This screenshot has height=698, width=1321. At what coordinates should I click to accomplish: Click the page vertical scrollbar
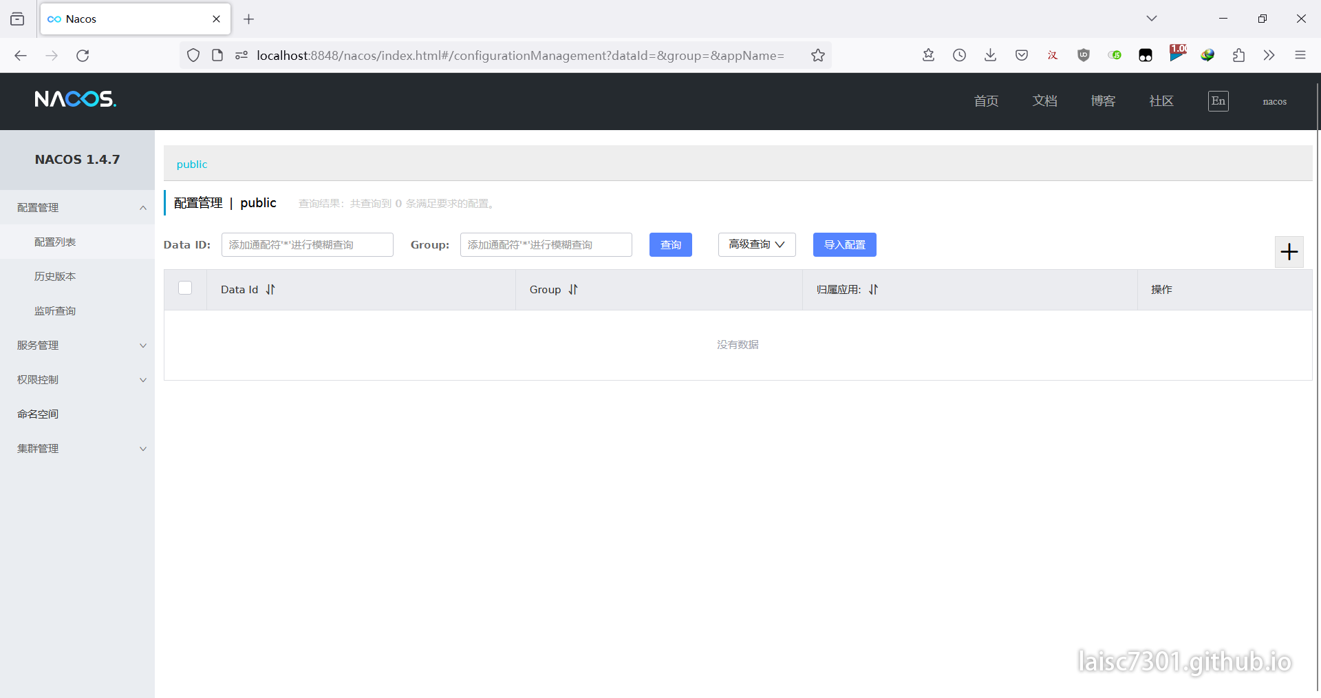(x=1318, y=385)
